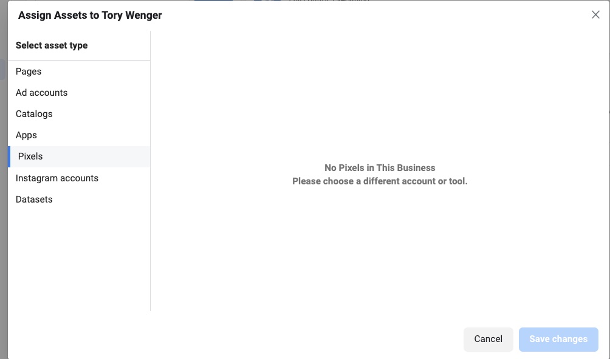Image resolution: width=610 pixels, height=359 pixels.
Task: Show Datasets in the asset list
Action: [x=34, y=200]
